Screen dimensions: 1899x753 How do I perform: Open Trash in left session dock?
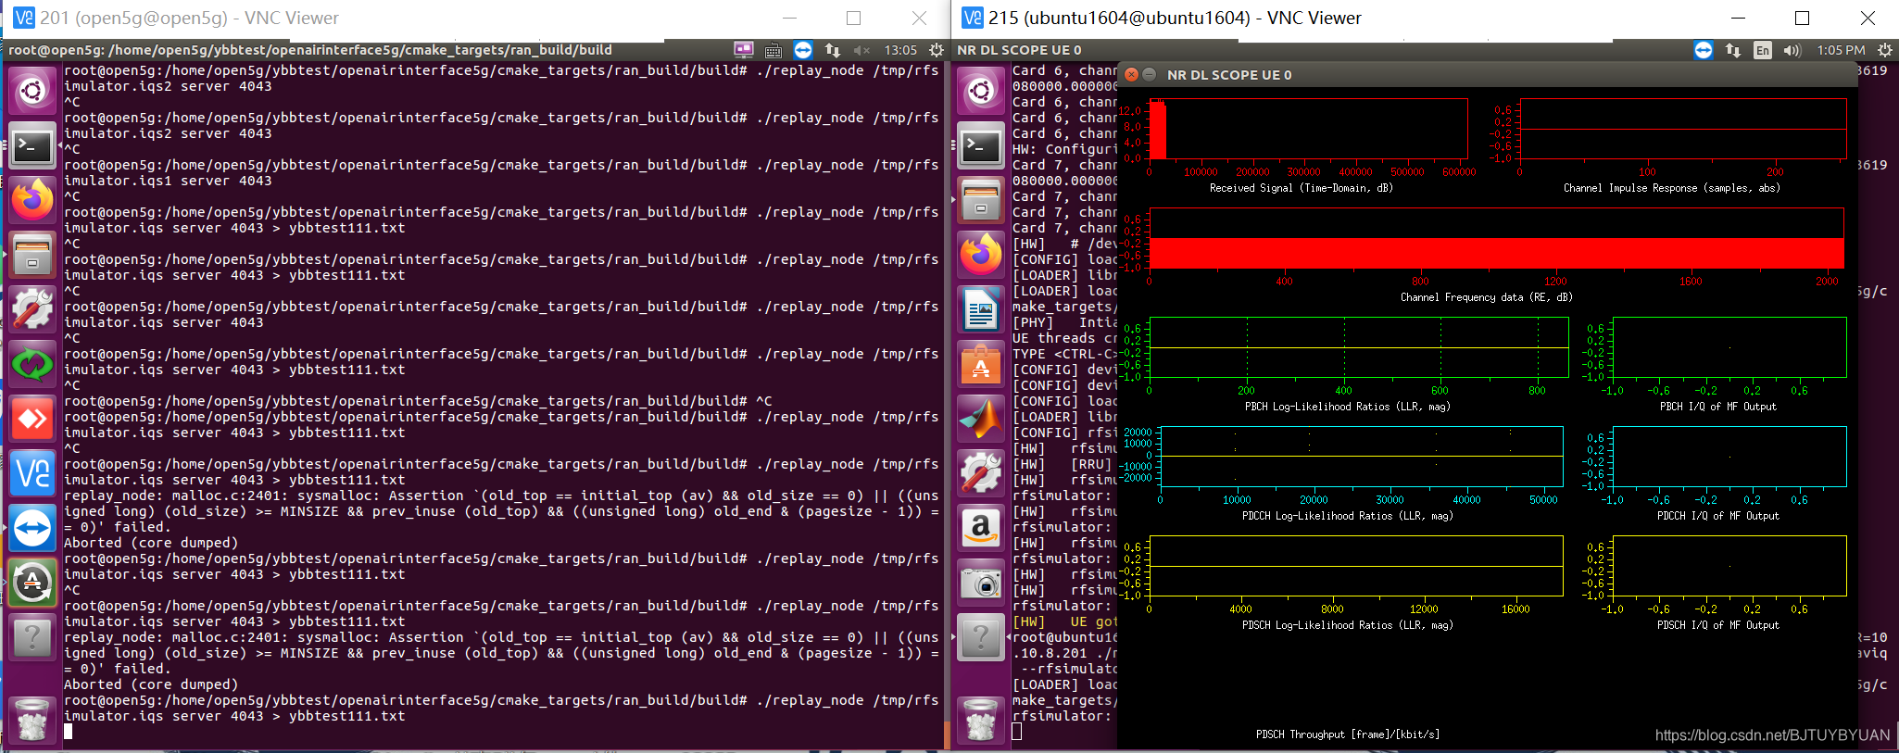click(32, 720)
